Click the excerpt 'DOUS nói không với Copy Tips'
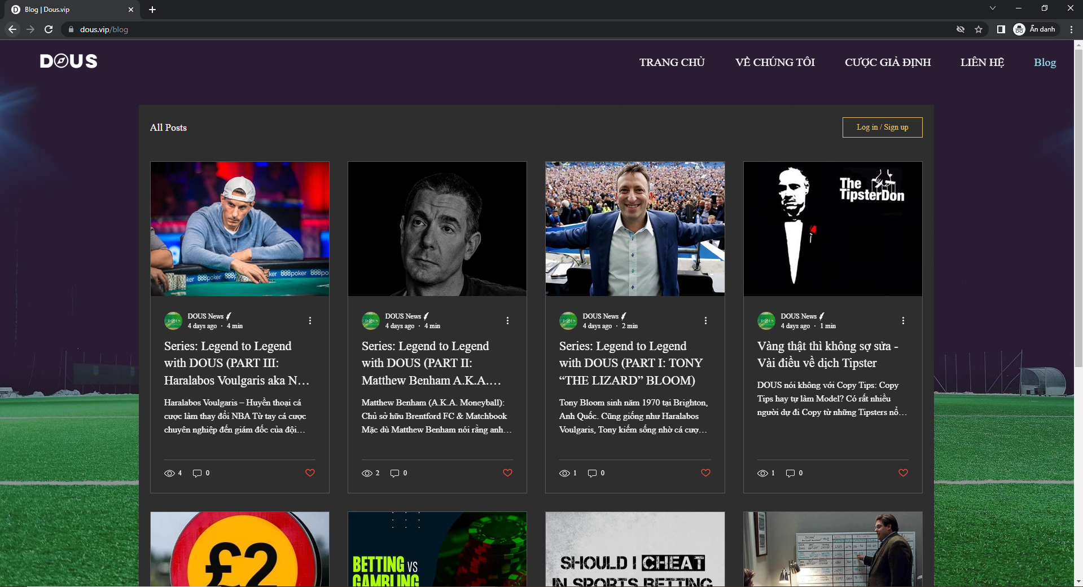This screenshot has width=1083, height=587. 832,399
